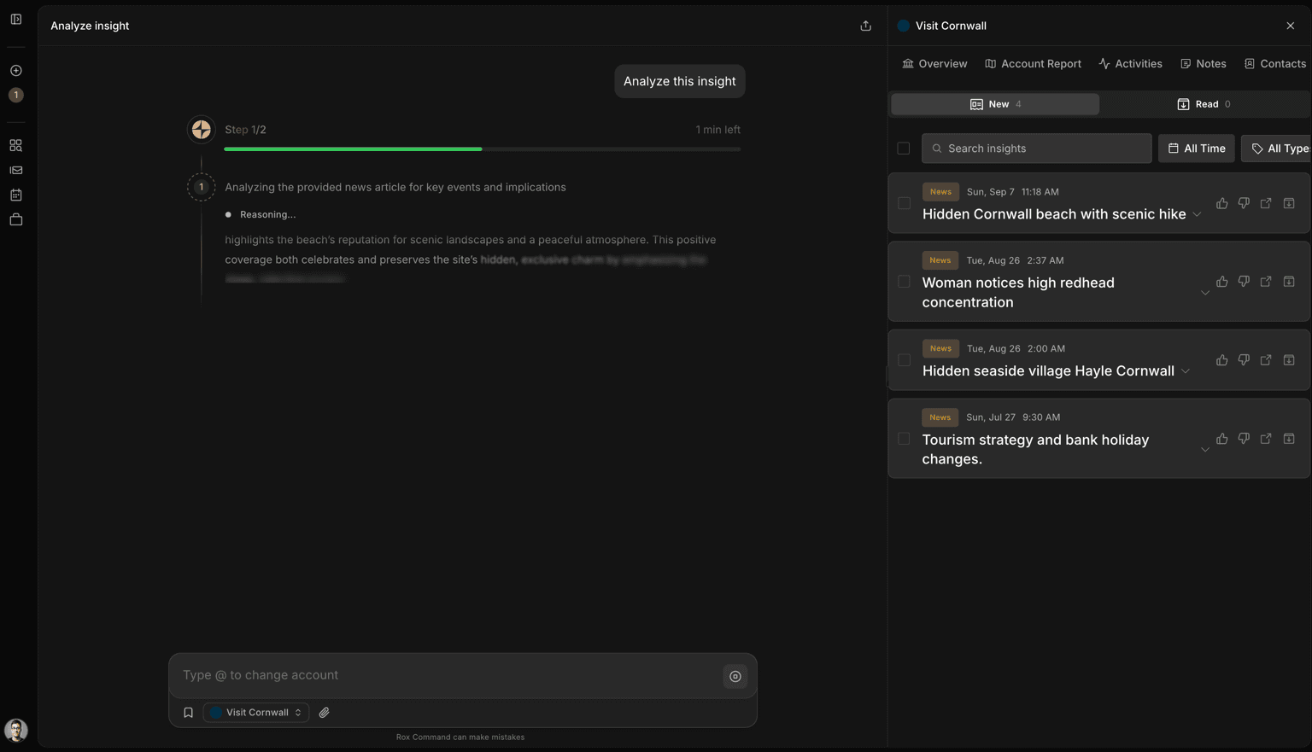Click the create-new plus icon in sidebar
Image resolution: width=1312 pixels, height=752 pixels.
(15, 70)
